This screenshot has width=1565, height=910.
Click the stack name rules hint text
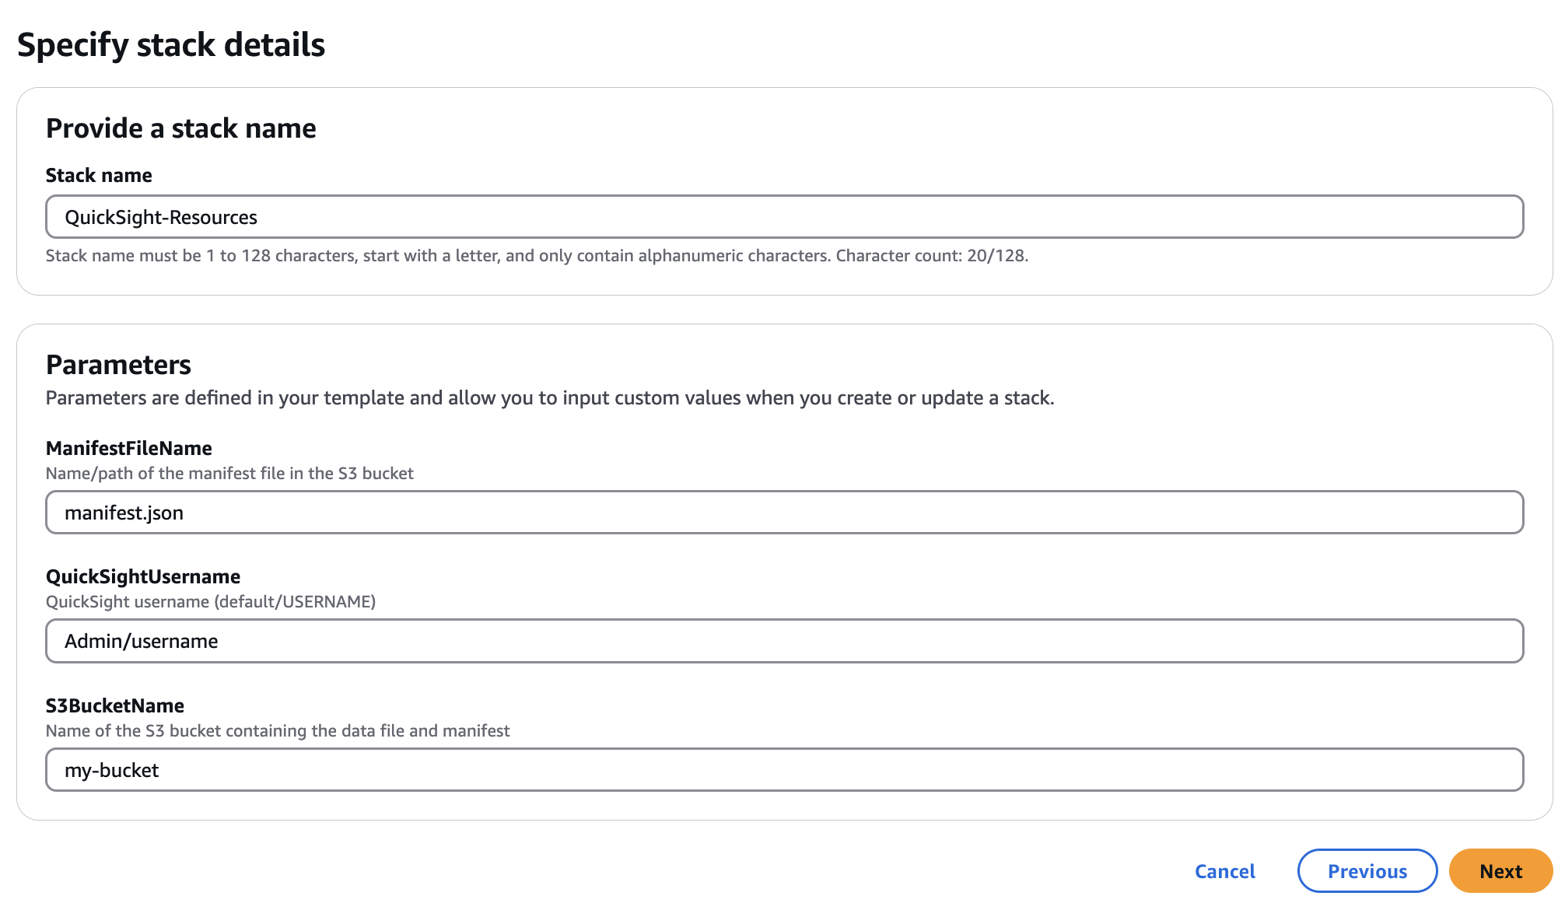point(436,256)
